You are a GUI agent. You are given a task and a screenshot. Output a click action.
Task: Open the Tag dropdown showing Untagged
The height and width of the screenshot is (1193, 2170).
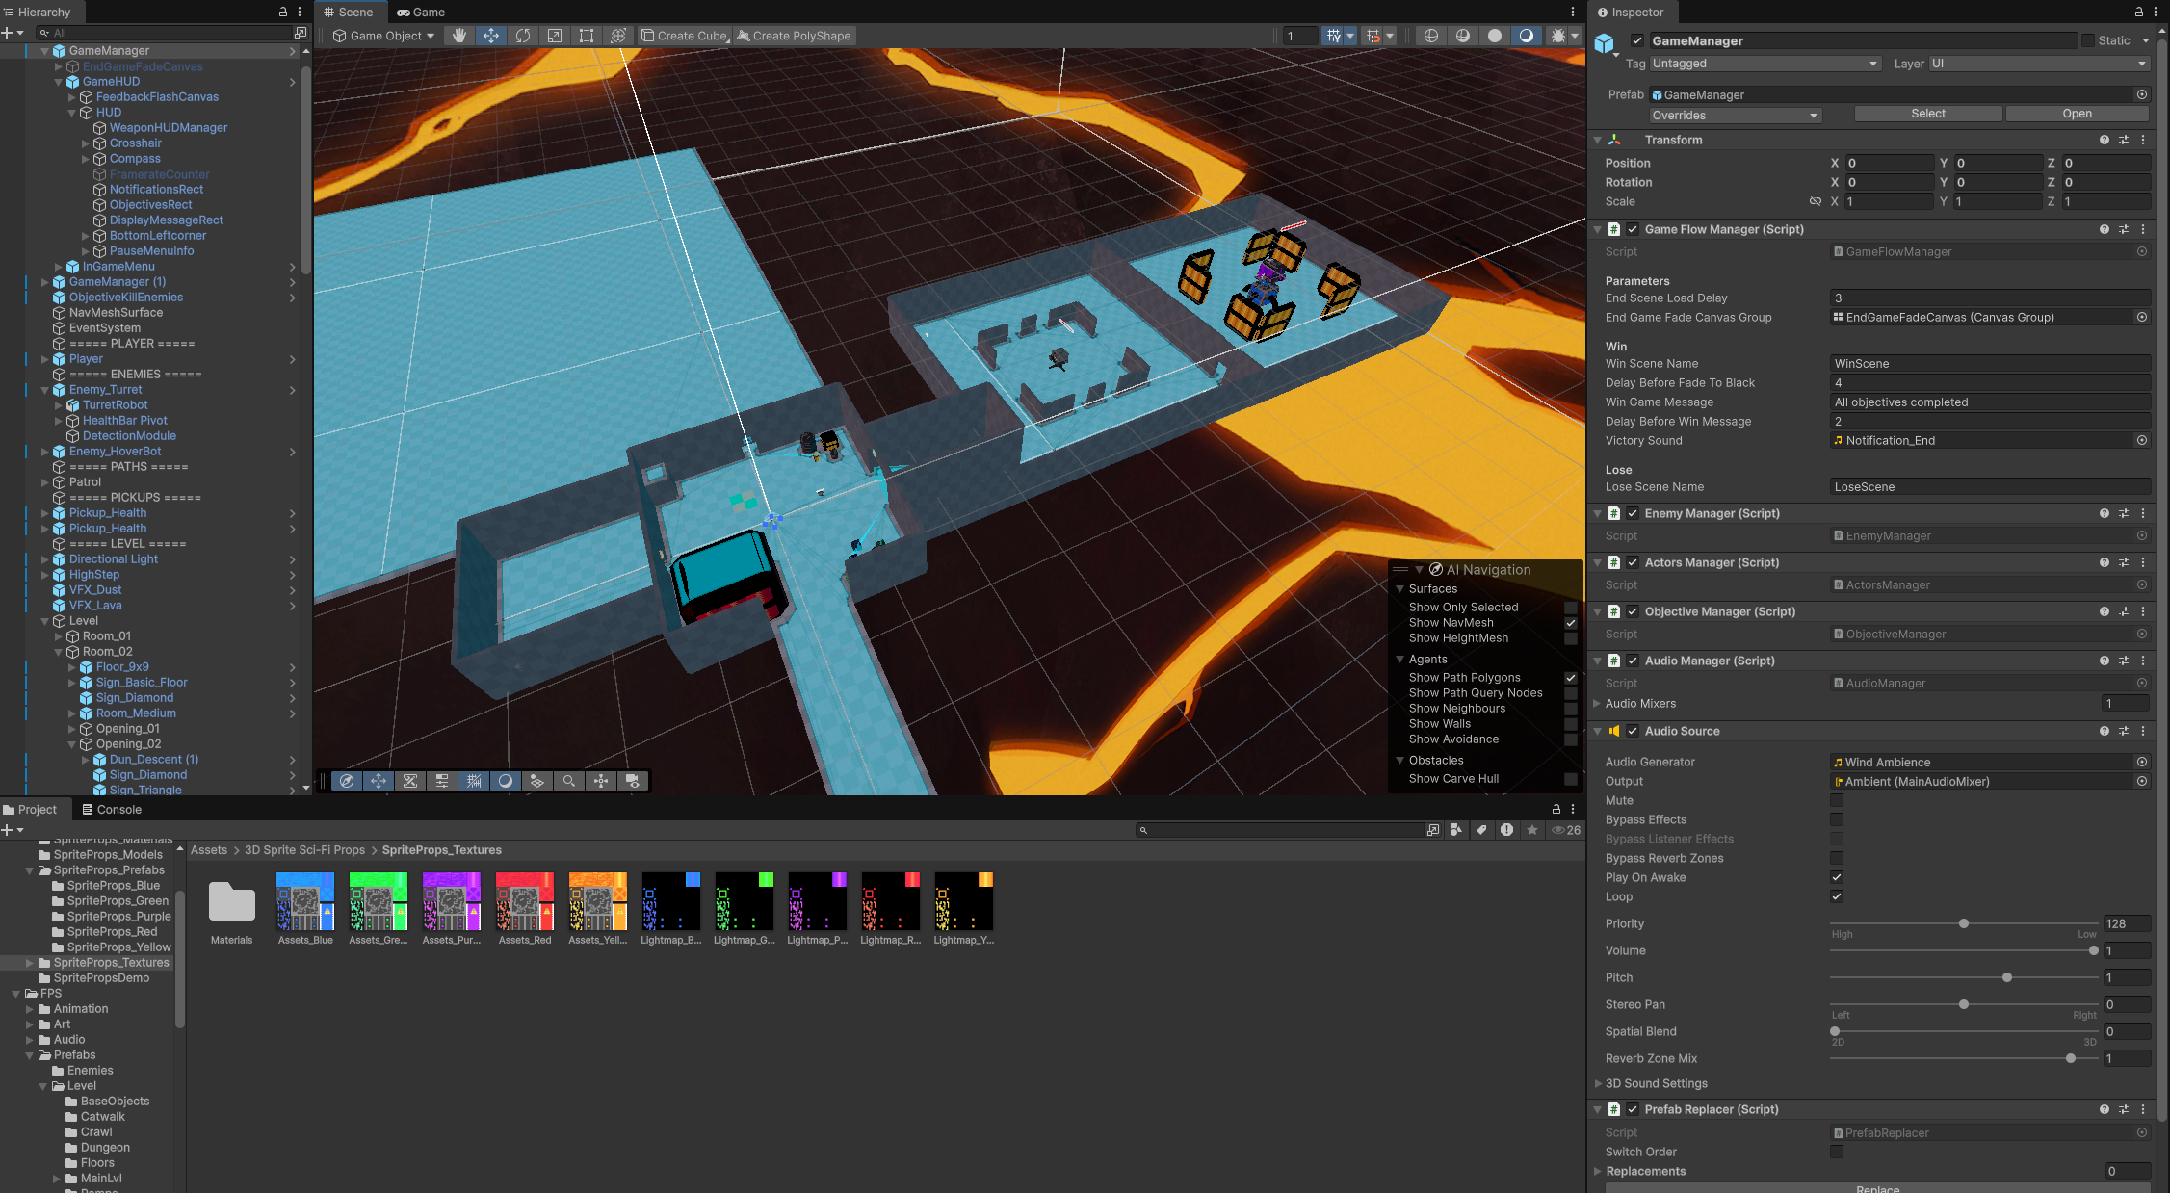pyautogui.click(x=1765, y=64)
